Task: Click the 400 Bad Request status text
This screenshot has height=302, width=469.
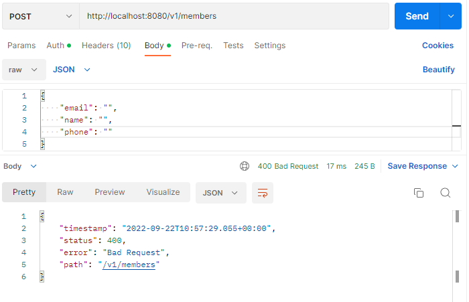Action: [x=288, y=166]
